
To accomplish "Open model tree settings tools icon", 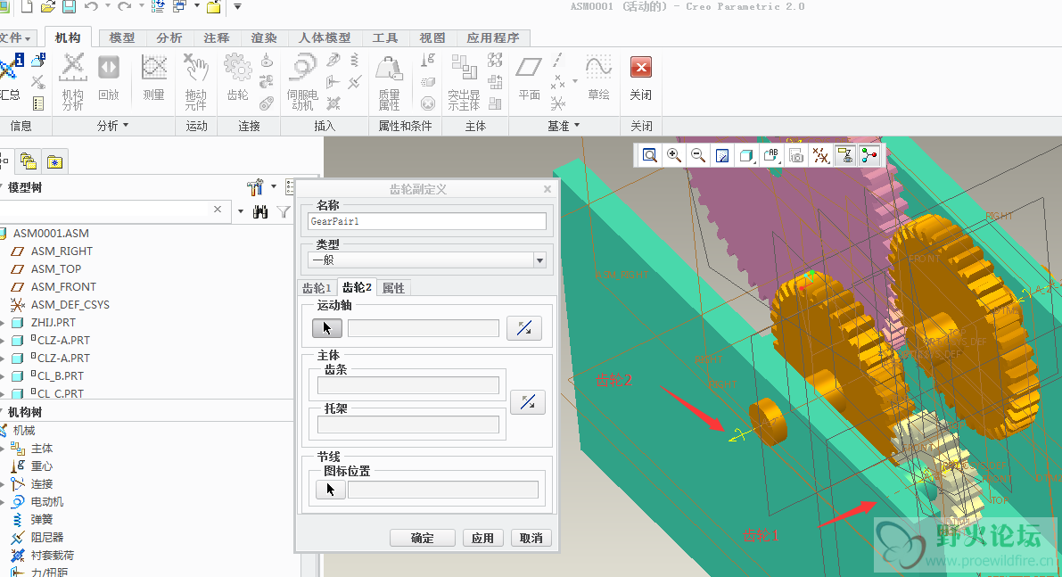I will 255,187.
